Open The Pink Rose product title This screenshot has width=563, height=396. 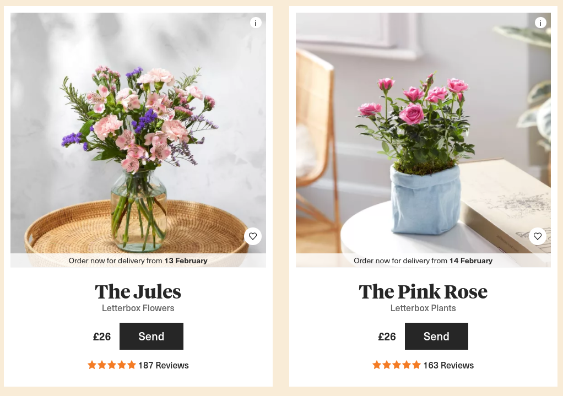pyautogui.click(x=423, y=291)
